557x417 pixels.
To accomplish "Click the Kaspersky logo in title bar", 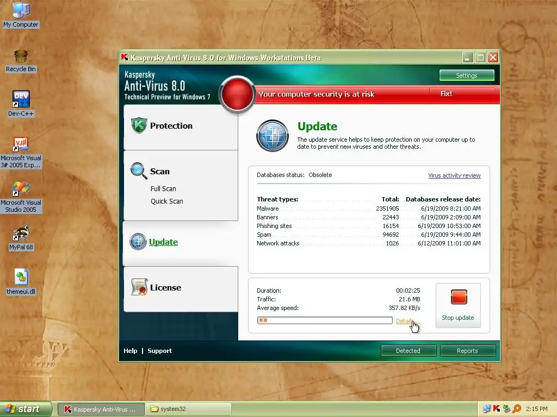I will click(125, 58).
